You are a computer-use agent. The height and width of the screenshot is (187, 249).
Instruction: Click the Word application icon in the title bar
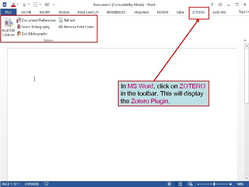coord(5,5)
